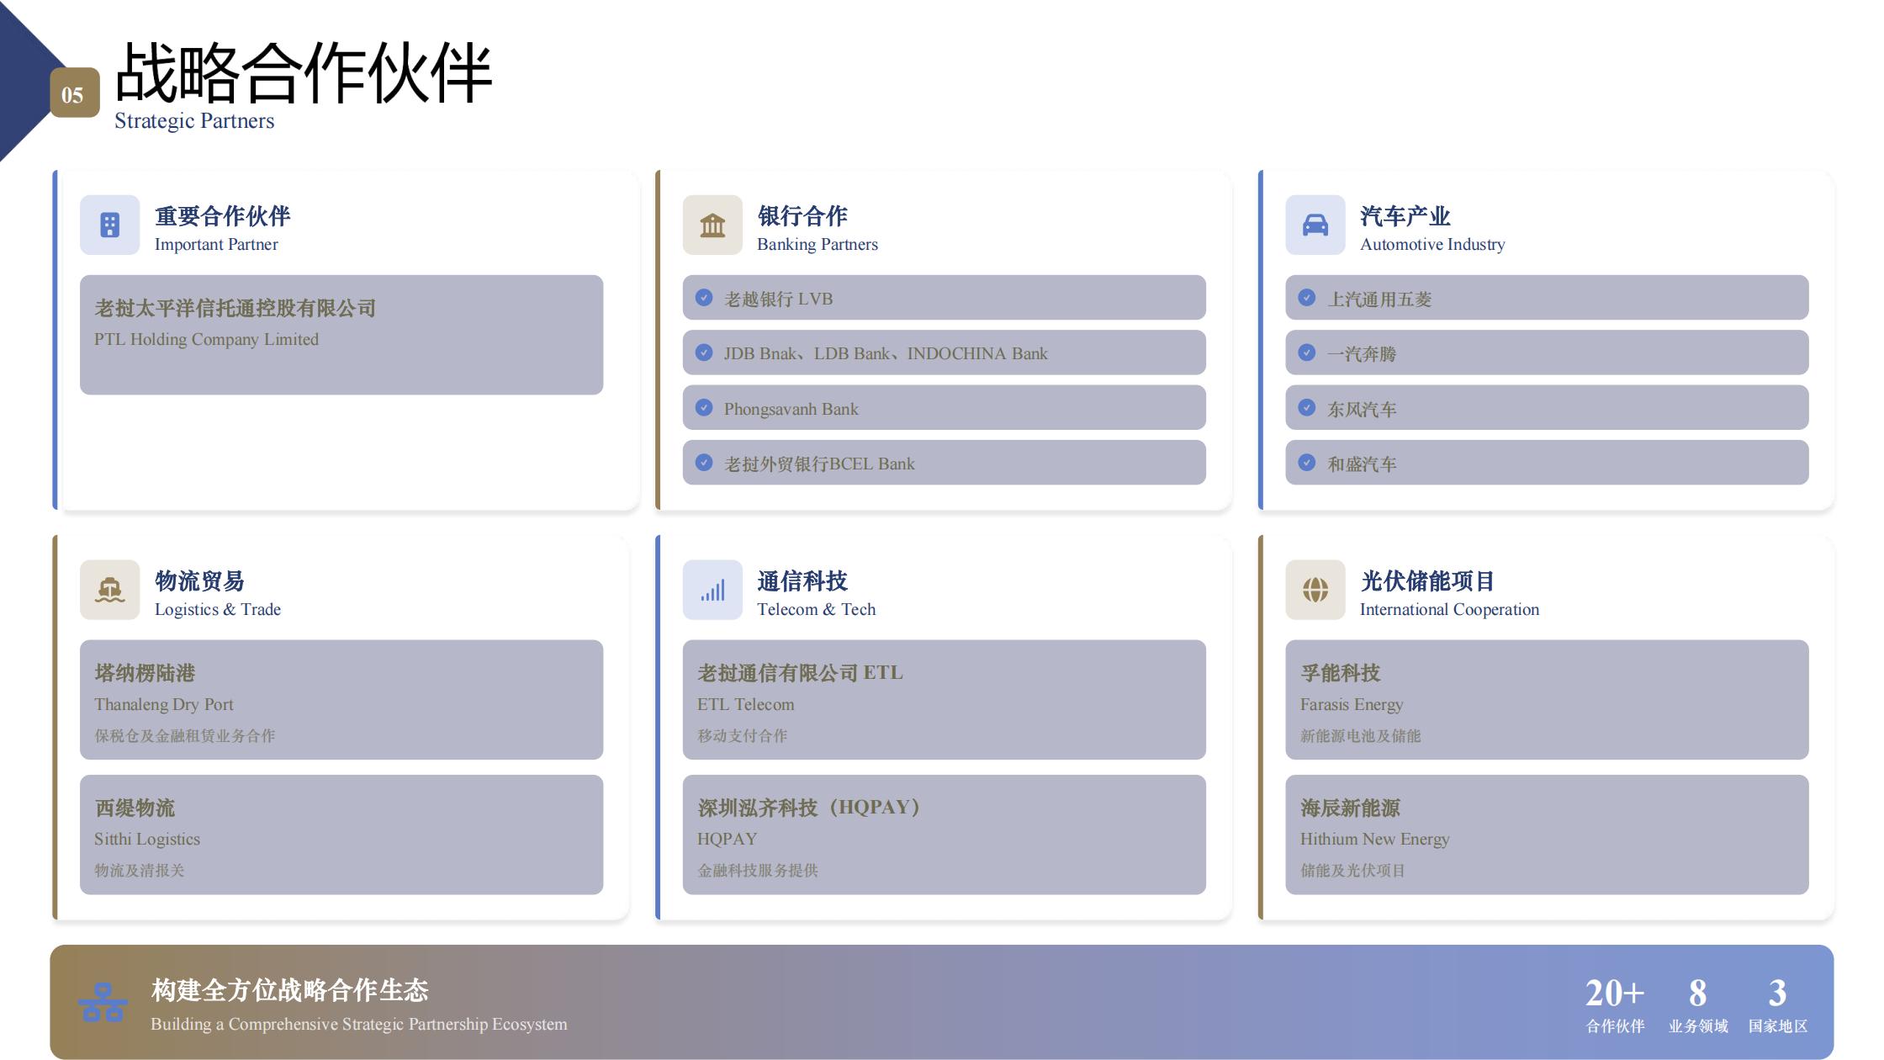This screenshot has height=1060, width=1884.
Task: Click the 银行合作 card heading
Action: [802, 216]
